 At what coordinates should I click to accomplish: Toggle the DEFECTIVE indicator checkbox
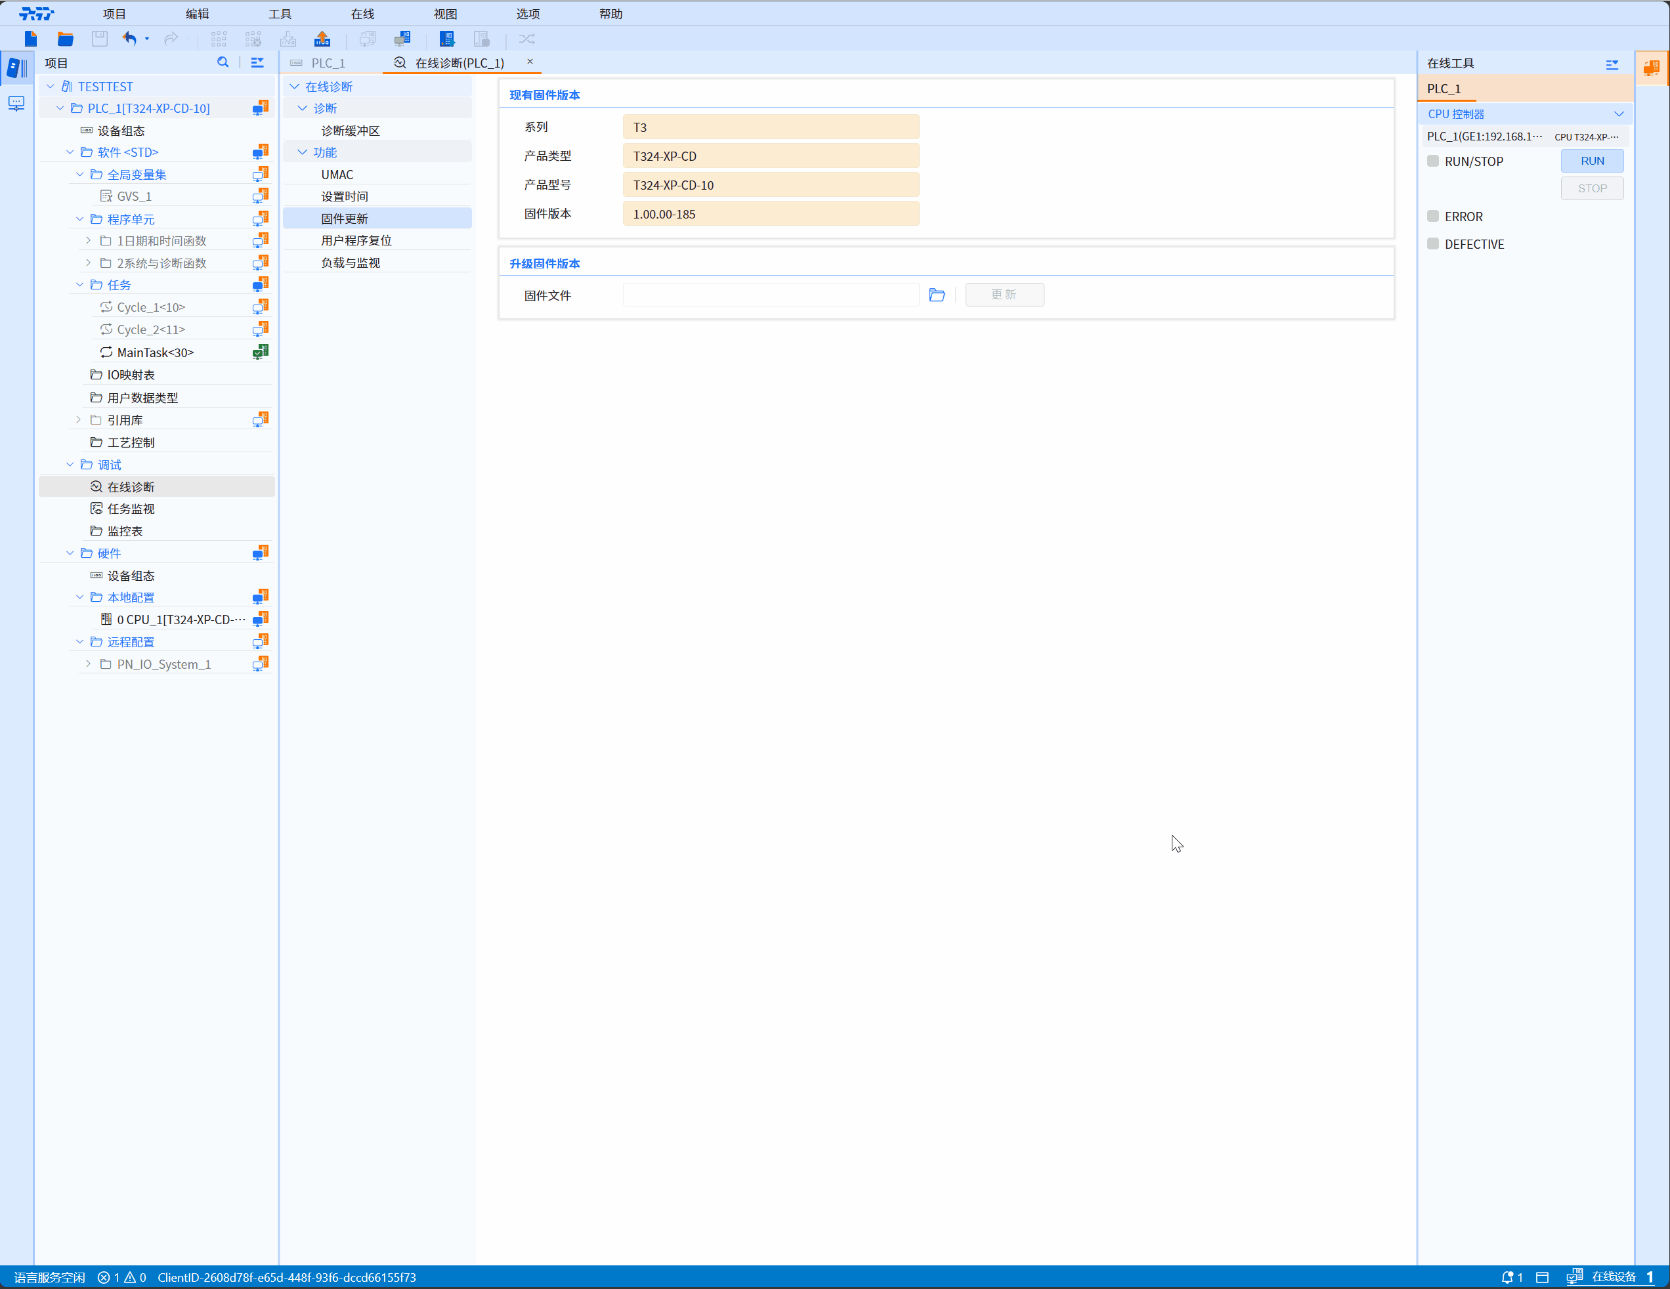point(1433,244)
